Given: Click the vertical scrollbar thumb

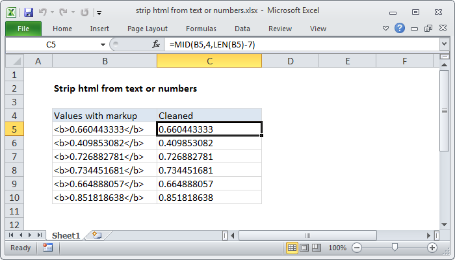Looking at the screenshot, I should point(444,110).
